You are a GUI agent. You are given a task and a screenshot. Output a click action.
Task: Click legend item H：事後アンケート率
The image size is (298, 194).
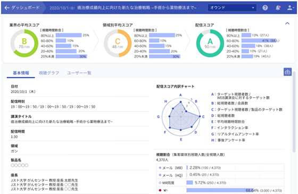(x=228, y=140)
